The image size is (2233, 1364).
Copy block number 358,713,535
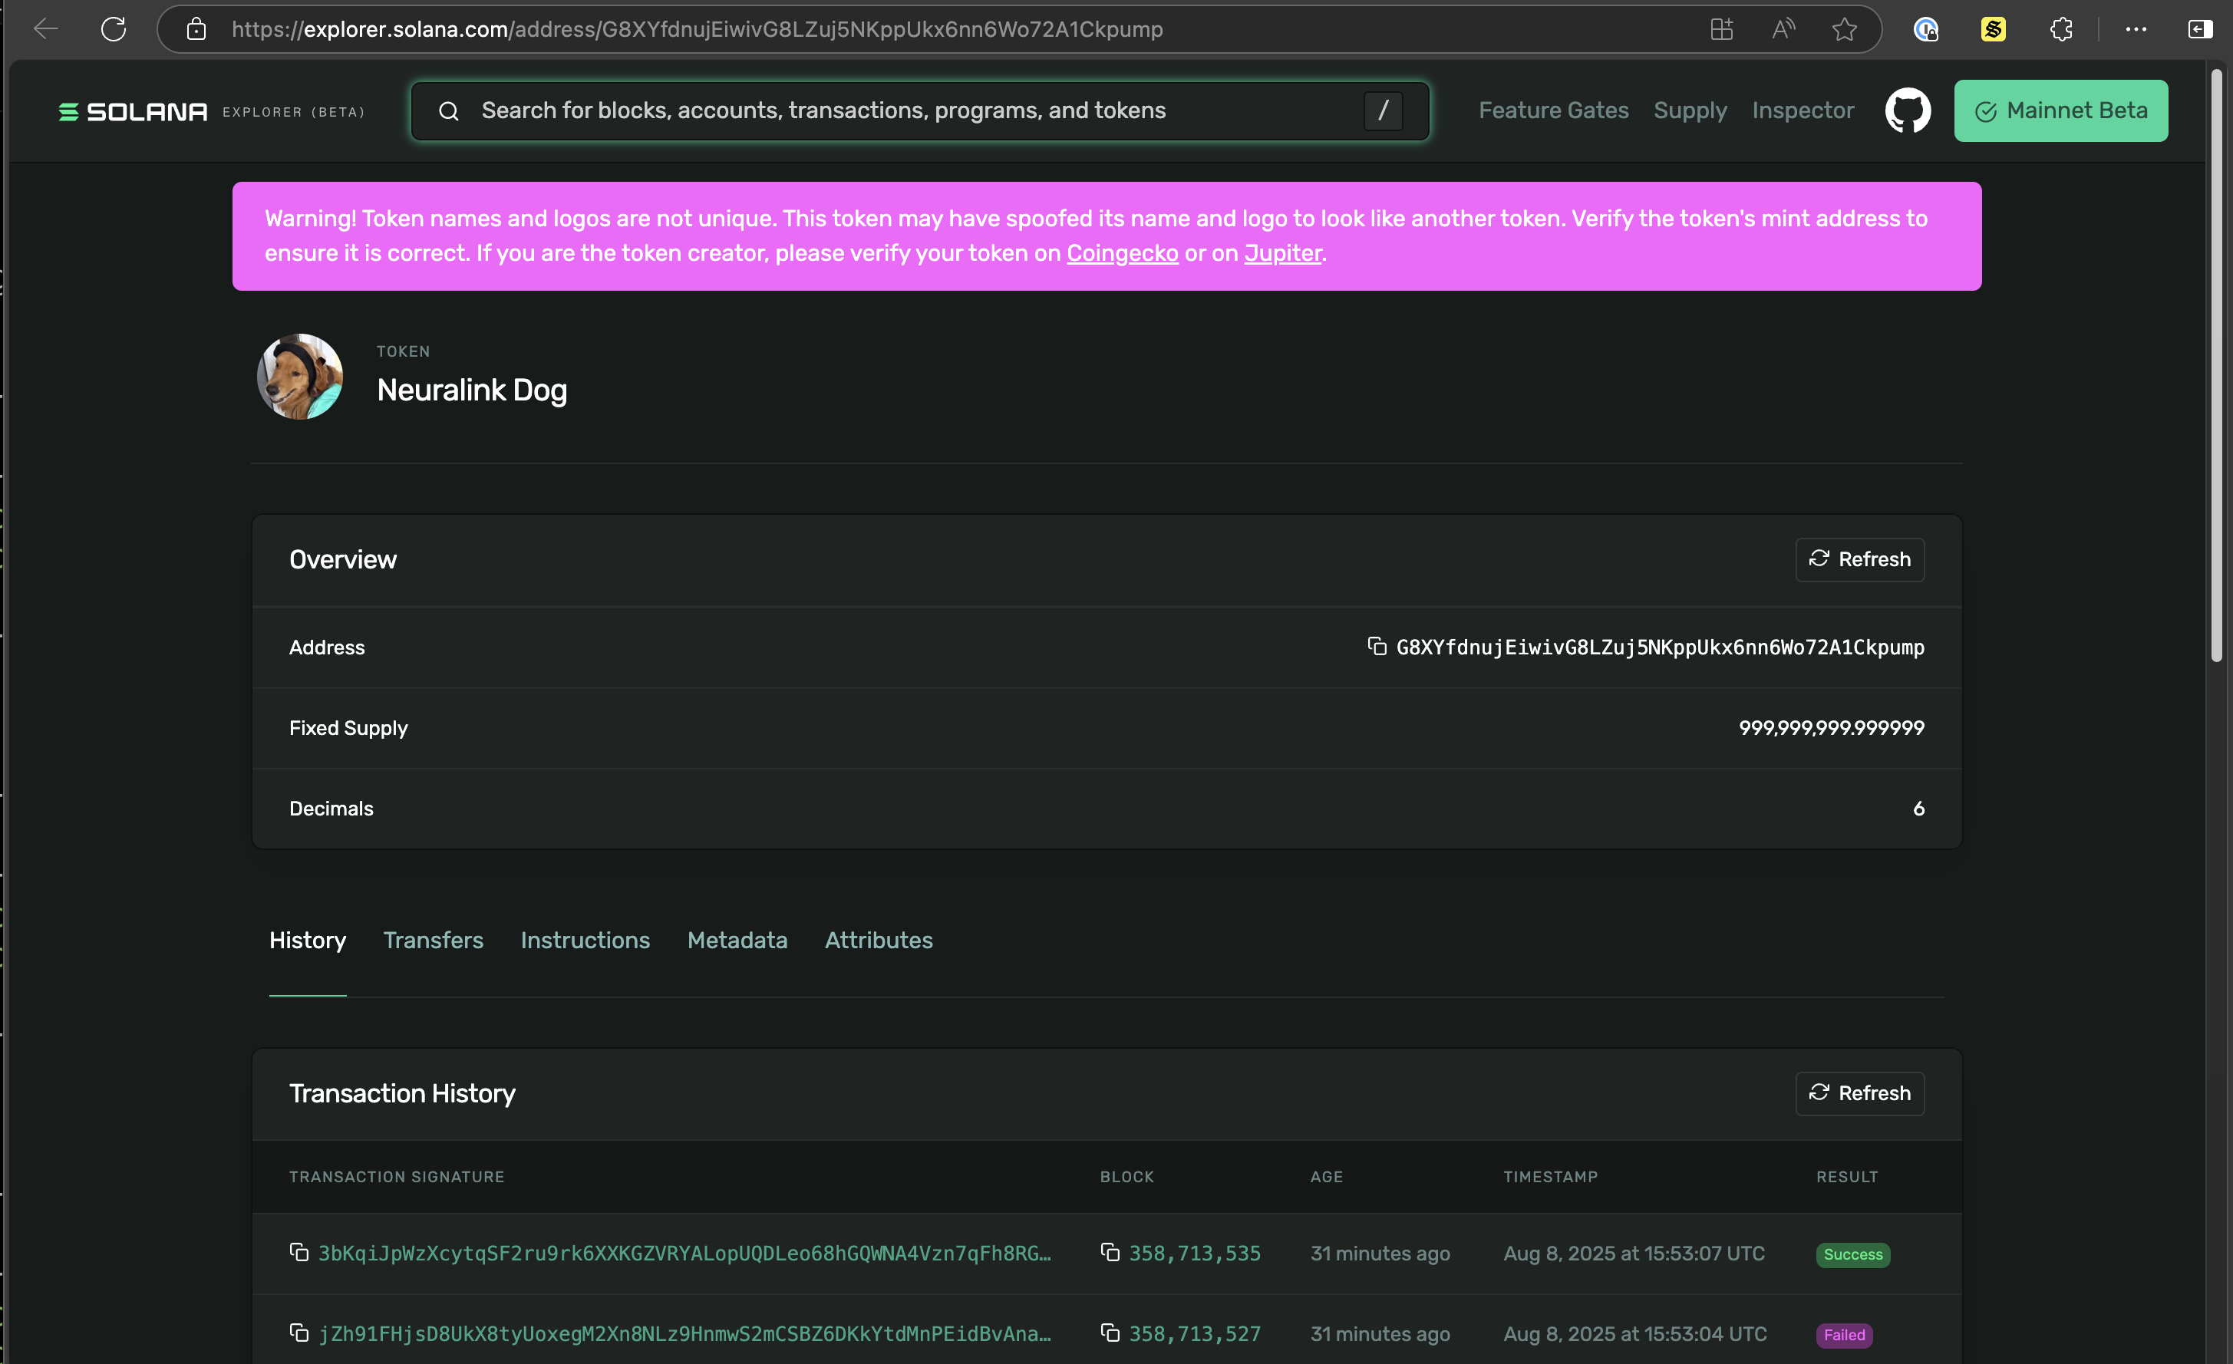click(x=1110, y=1253)
